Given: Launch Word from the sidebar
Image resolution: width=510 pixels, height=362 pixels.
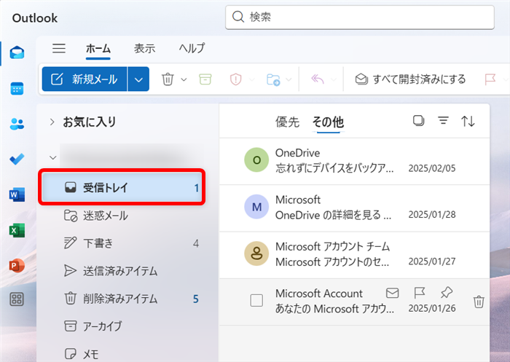Looking at the screenshot, I should (x=17, y=194).
